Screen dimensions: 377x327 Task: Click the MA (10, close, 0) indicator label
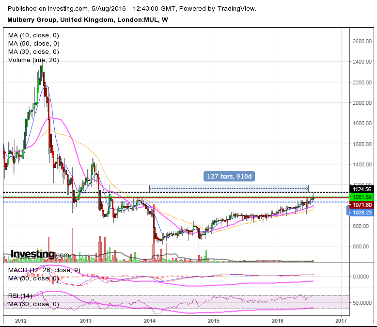click(x=33, y=35)
